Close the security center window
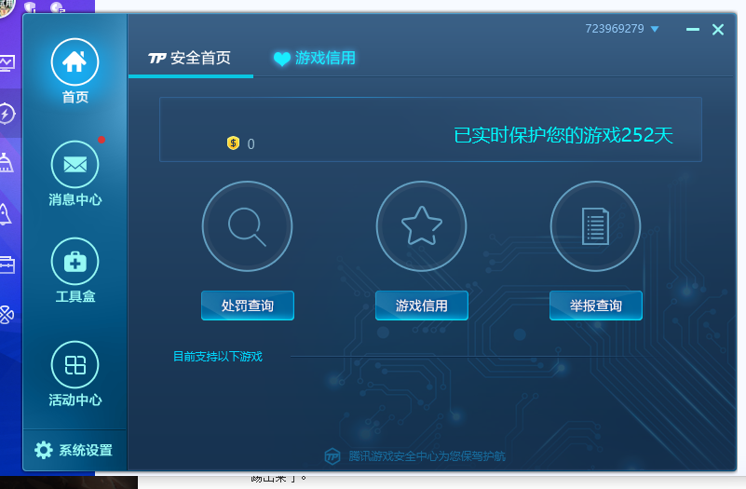Viewport: 746px width, 489px height. pos(718,30)
